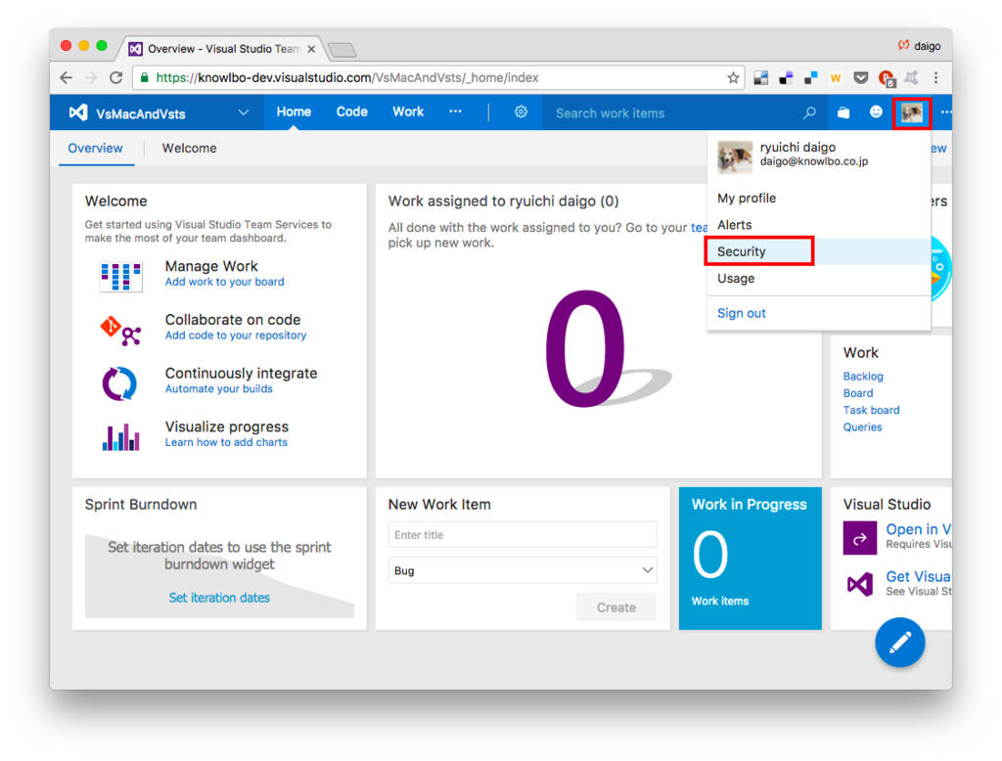Click the Open in Visual Studio arrow icon

point(859,537)
